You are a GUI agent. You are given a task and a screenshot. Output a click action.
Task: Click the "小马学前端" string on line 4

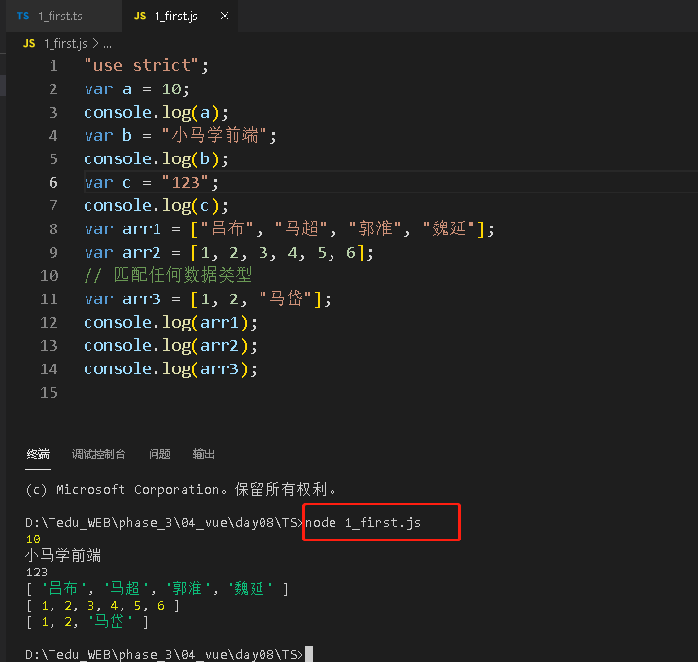pos(215,136)
